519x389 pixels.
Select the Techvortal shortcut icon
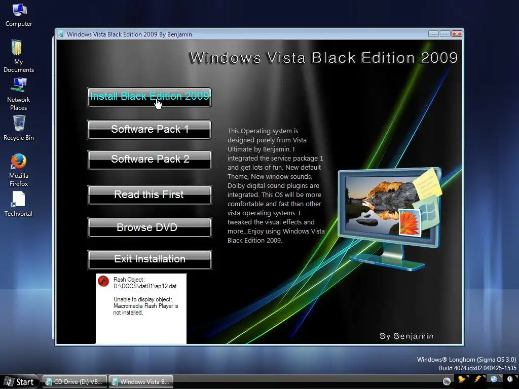(x=19, y=204)
